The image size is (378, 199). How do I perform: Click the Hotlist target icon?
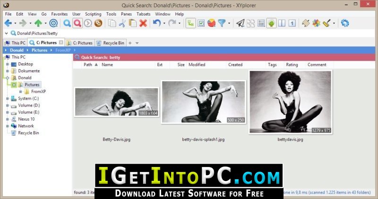point(53,23)
